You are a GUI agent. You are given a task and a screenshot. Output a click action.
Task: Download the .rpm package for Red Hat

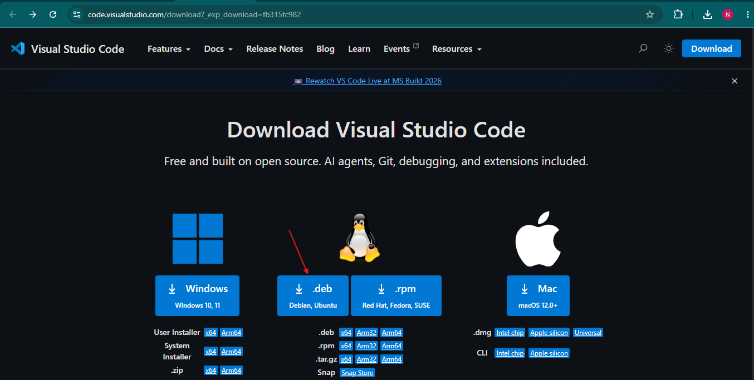396,295
